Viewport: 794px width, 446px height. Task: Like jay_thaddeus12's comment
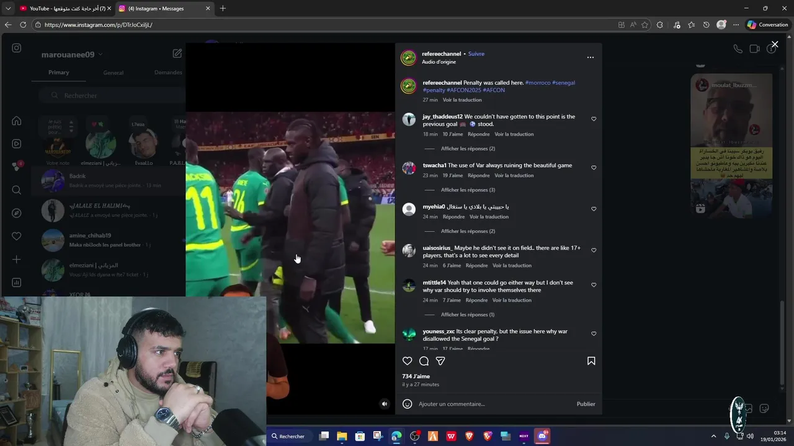coord(594,119)
